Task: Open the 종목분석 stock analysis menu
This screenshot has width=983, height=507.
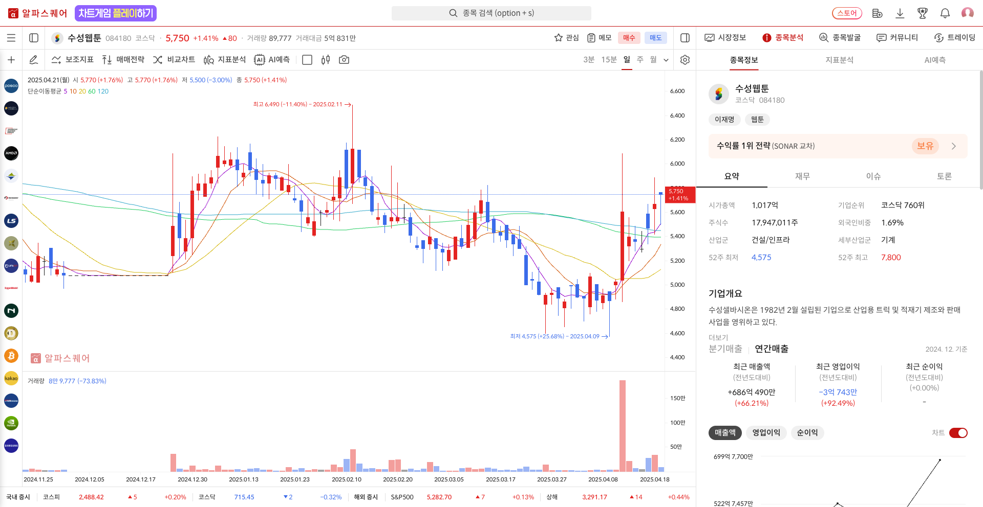Action: pos(783,38)
